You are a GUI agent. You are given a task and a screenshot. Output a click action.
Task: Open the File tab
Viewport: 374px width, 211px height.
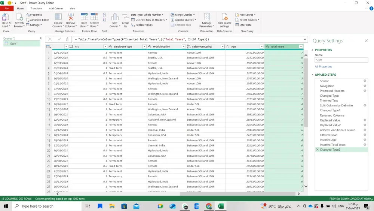pyautogui.click(x=7, y=8)
